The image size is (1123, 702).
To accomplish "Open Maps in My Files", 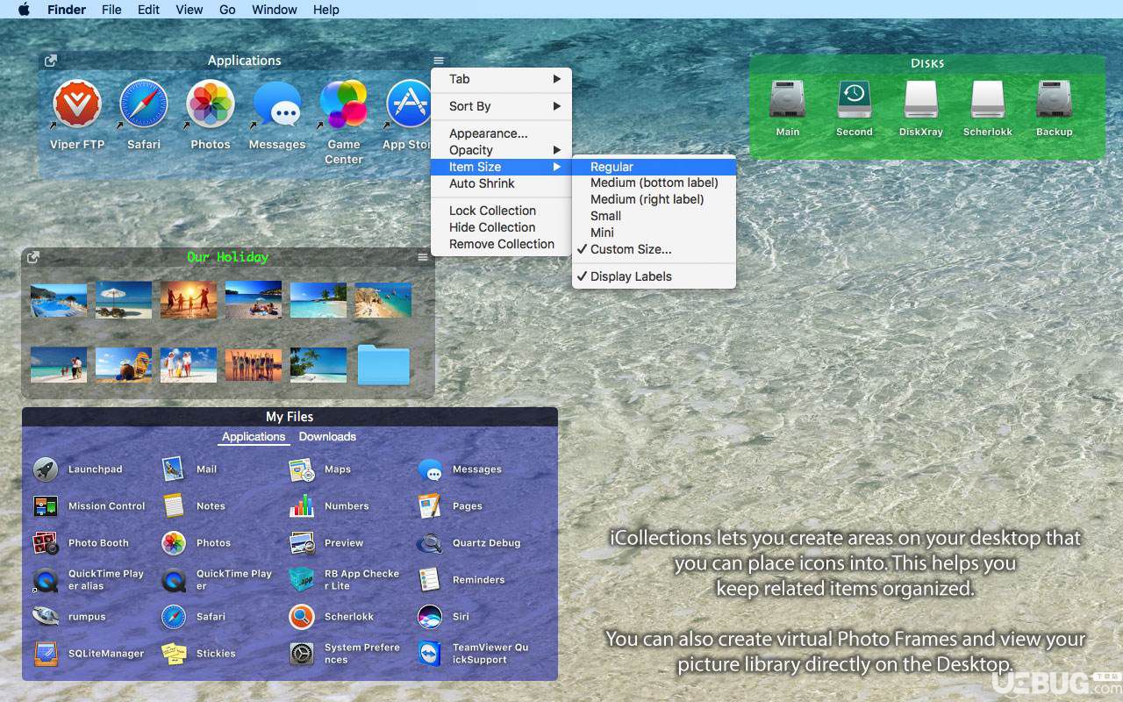I will (x=302, y=469).
